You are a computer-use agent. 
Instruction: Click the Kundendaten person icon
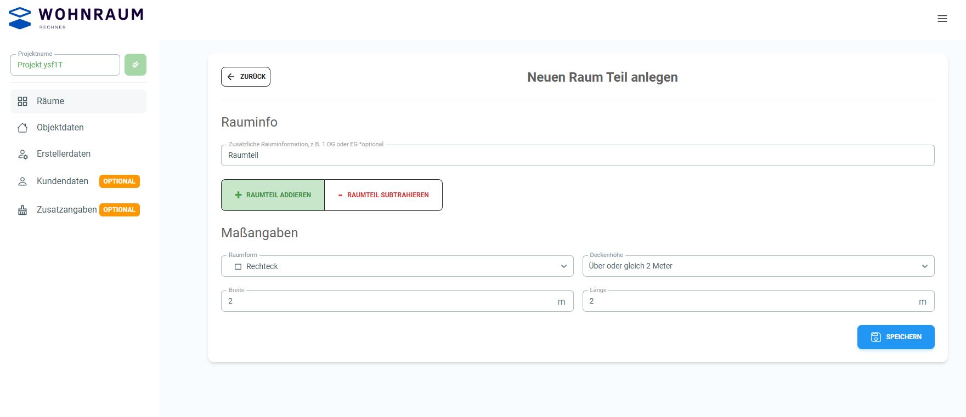point(22,181)
